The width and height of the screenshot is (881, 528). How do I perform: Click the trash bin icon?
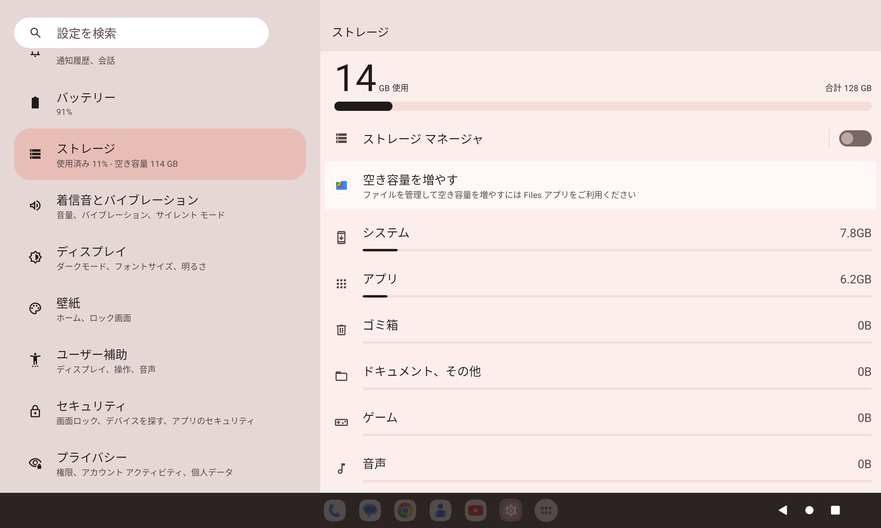tap(341, 330)
